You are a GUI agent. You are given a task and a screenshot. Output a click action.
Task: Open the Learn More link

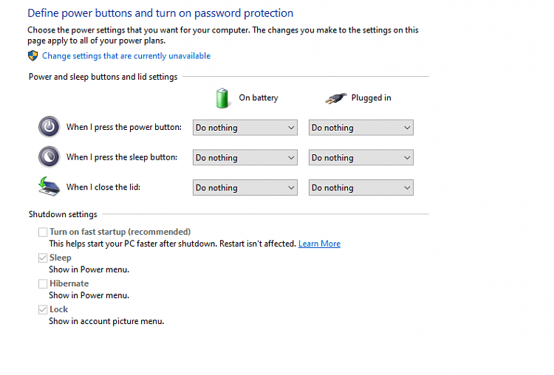coord(319,244)
